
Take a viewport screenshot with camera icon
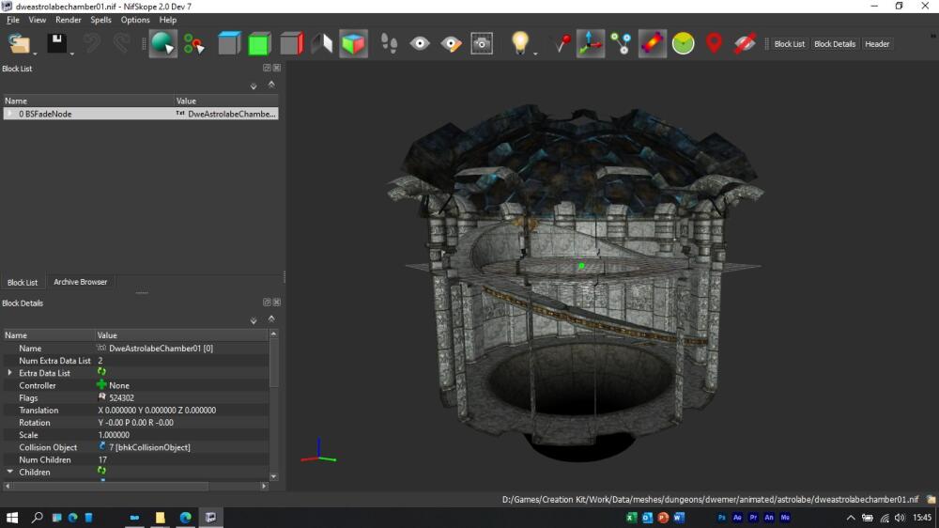[x=482, y=44]
